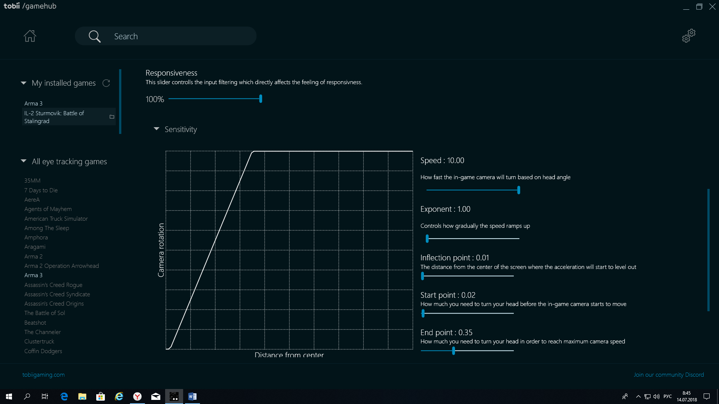Open settings via the gears icon

tap(689, 36)
